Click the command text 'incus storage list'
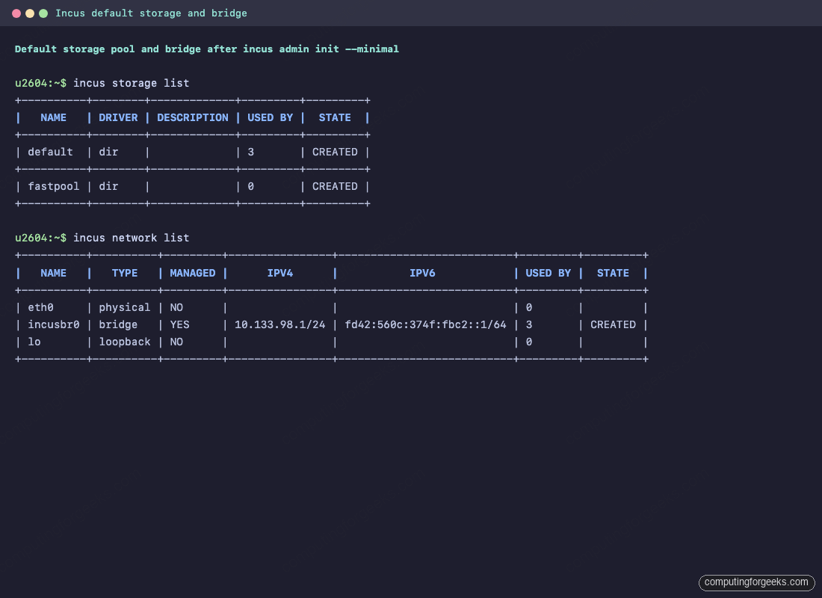 (131, 84)
